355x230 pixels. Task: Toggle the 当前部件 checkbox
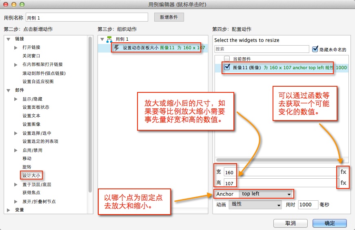click(227, 59)
